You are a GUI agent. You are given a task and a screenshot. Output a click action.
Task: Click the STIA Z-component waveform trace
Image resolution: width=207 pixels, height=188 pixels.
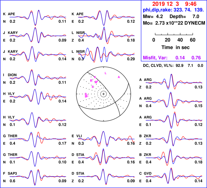(106, 177)
